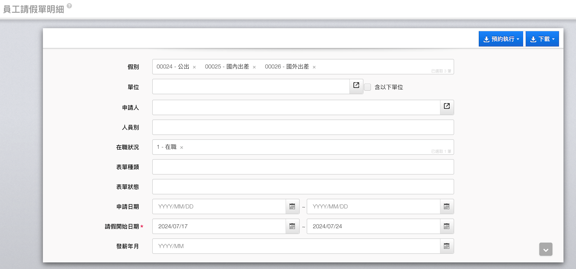The width and height of the screenshot is (576, 269).
Task: Remove the 1 - 在職 status tag
Action: [181, 148]
